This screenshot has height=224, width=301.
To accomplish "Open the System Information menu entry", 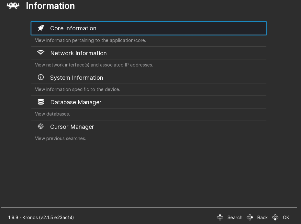I will tap(76, 78).
